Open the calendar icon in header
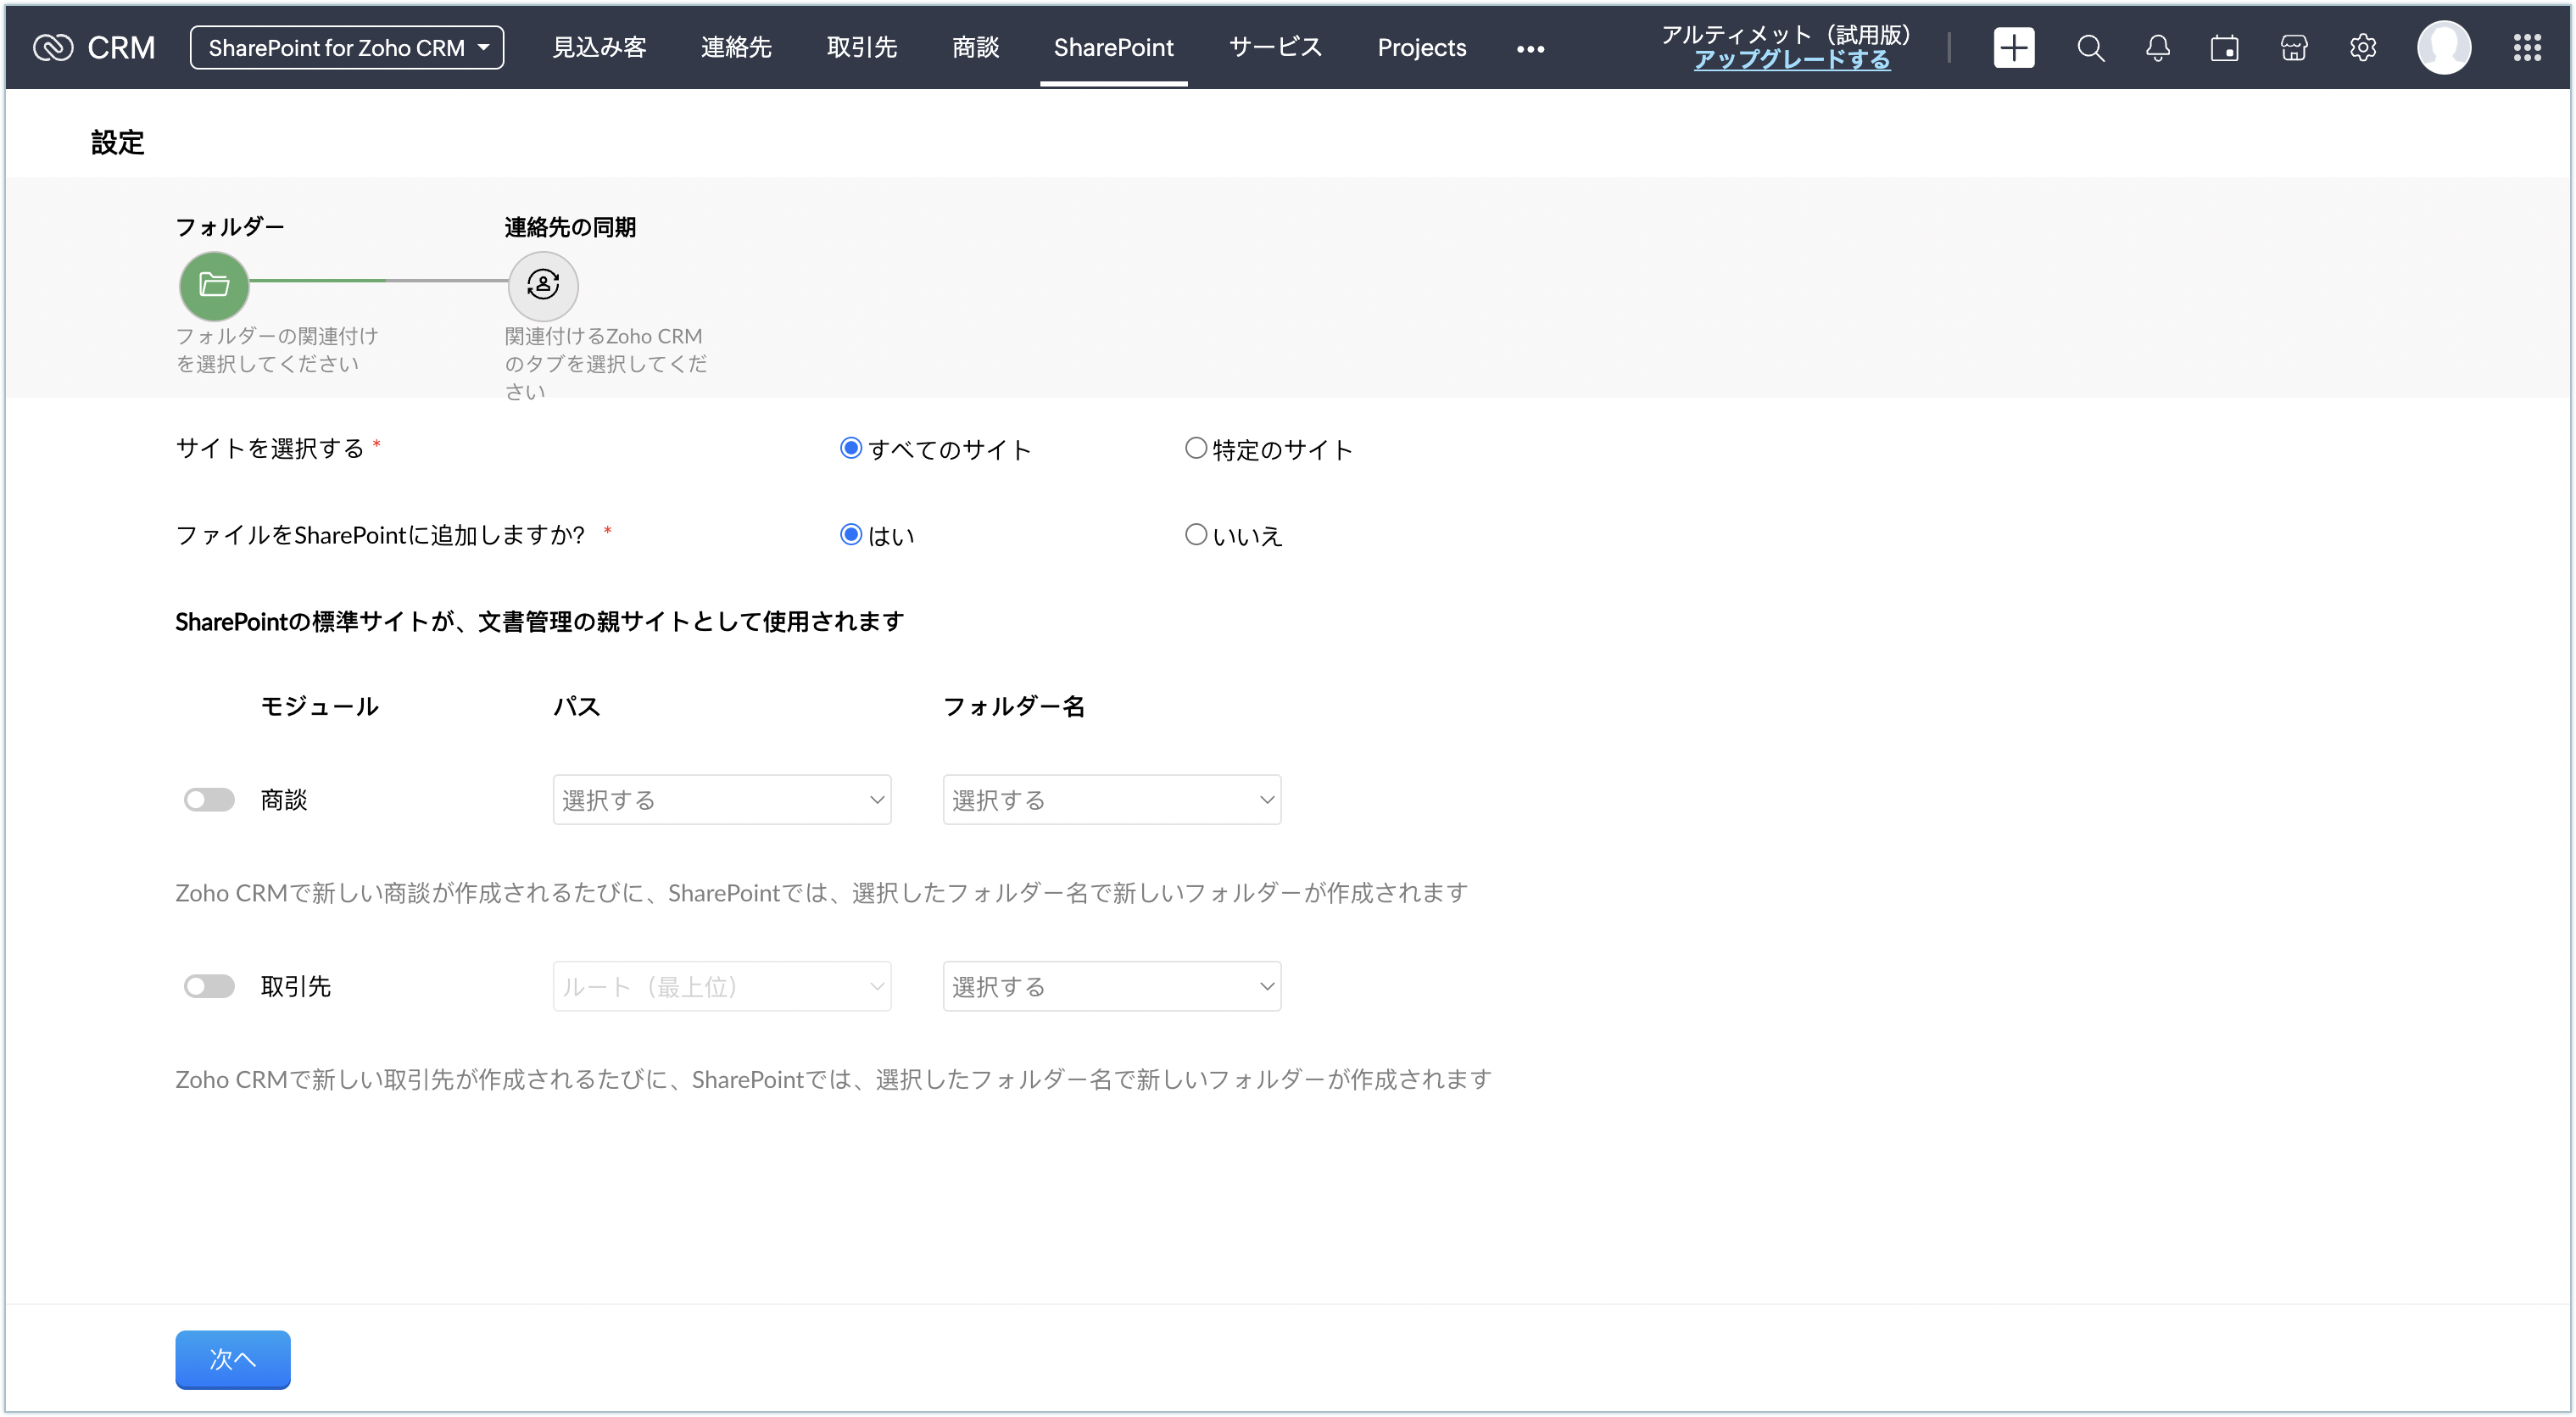2576x1417 pixels. 2224,47
